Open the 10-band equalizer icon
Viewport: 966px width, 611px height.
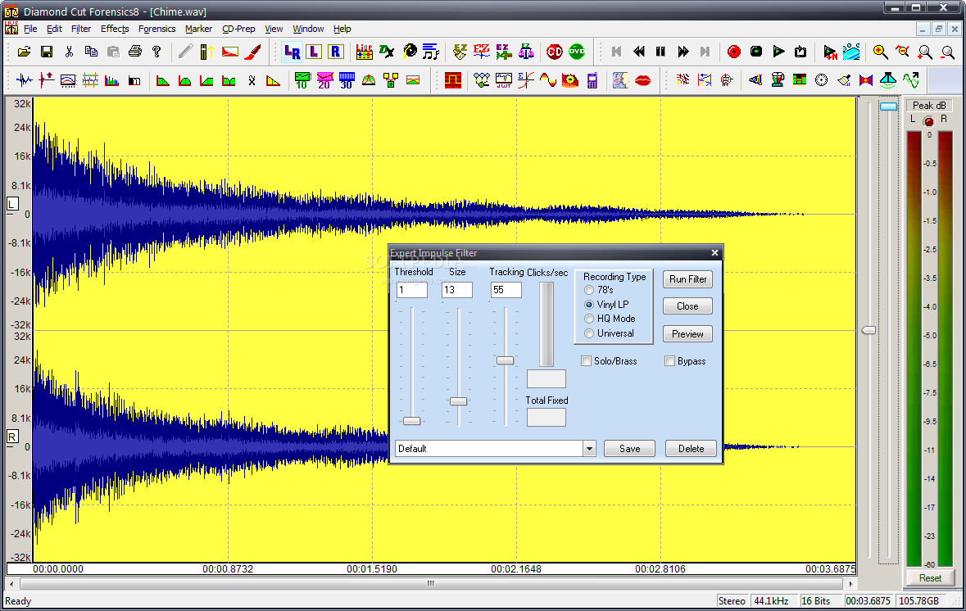coord(302,80)
